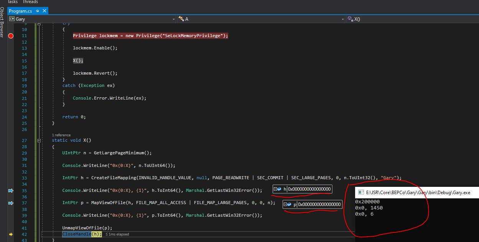Image resolution: width=479 pixels, height=242 pixels.
Task: Click the MapViewOfFile statement on line 37
Action: point(169,203)
